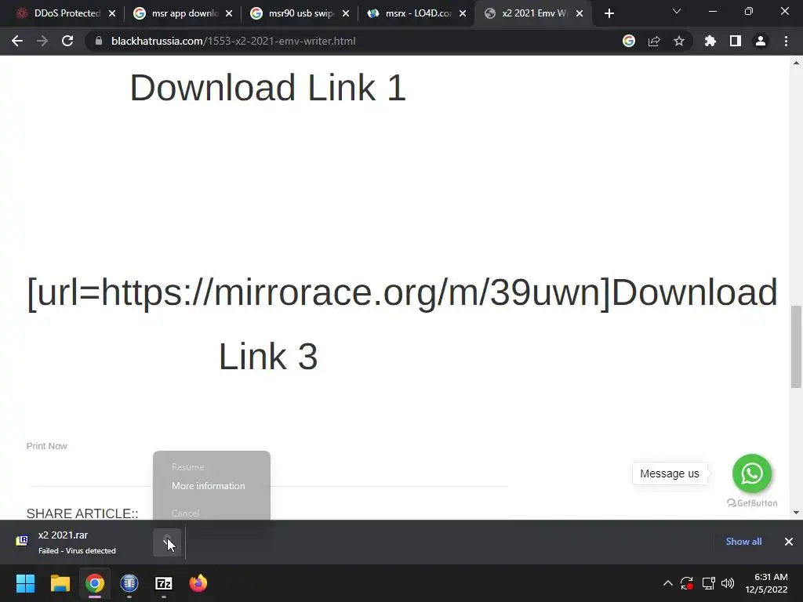Click the rar file icon in download bar
803x602 pixels.
[22, 541]
